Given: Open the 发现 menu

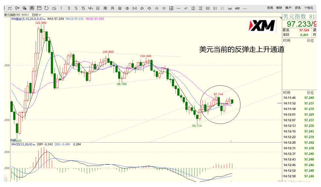Looking at the screenshot, I should pyautogui.click(x=270, y=8).
